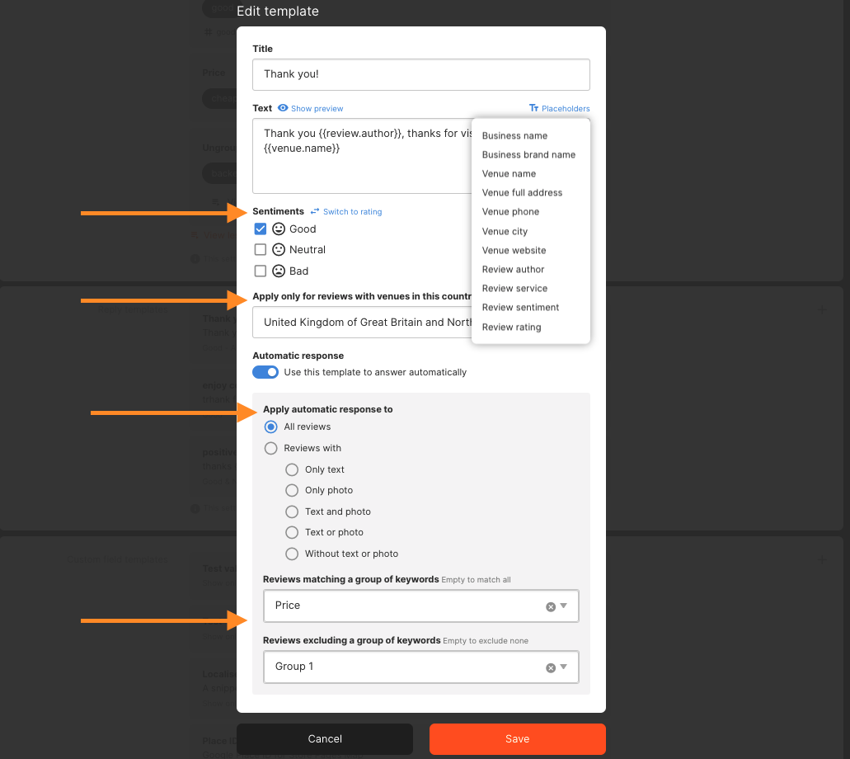850x759 pixels.
Task: Open the excluding keywords dropdown showing Group 1
Action: (x=566, y=667)
